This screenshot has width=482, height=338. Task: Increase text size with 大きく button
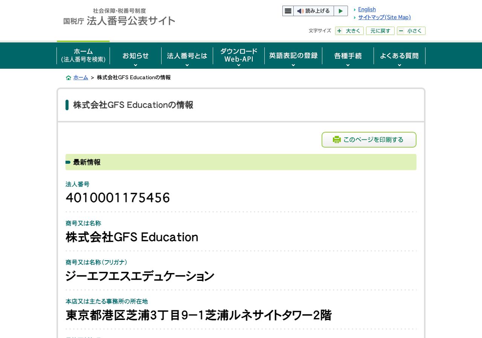(x=349, y=31)
